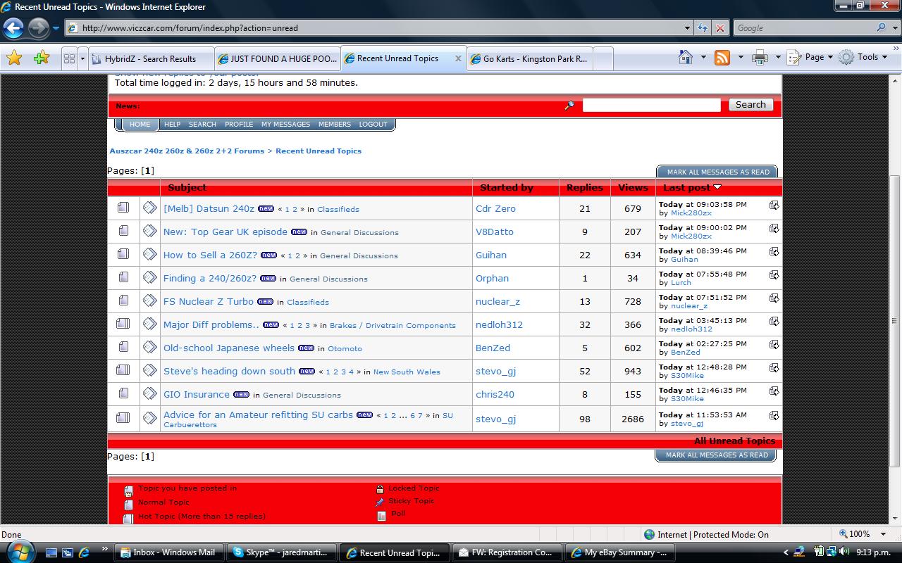Expand the address bar URL history dropdown
The height and width of the screenshot is (563, 902).
[x=687, y=28]
